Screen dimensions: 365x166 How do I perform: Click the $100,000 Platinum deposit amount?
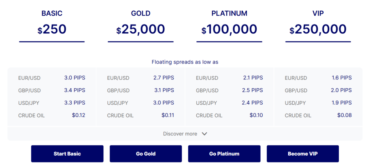[x=229, y=29]
